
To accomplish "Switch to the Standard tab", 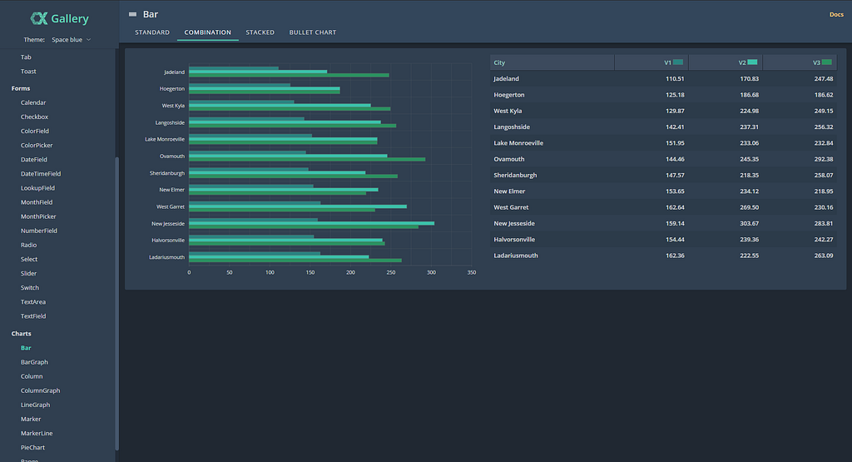I will [x=152, y=32].
